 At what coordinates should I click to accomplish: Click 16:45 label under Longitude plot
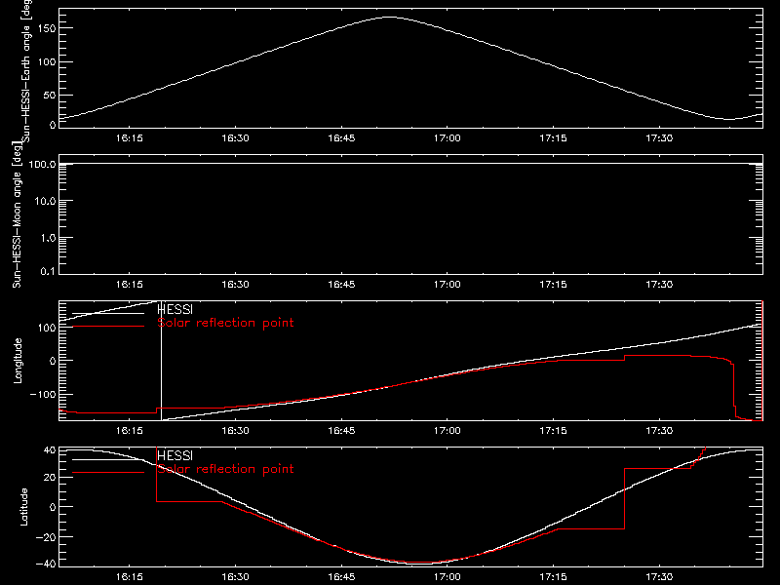(x=341, y=431)
